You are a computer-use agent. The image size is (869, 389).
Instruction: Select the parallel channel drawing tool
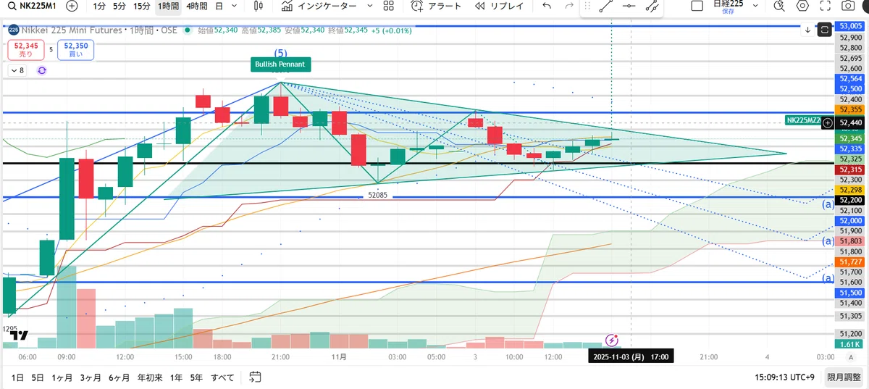(652, 6)
